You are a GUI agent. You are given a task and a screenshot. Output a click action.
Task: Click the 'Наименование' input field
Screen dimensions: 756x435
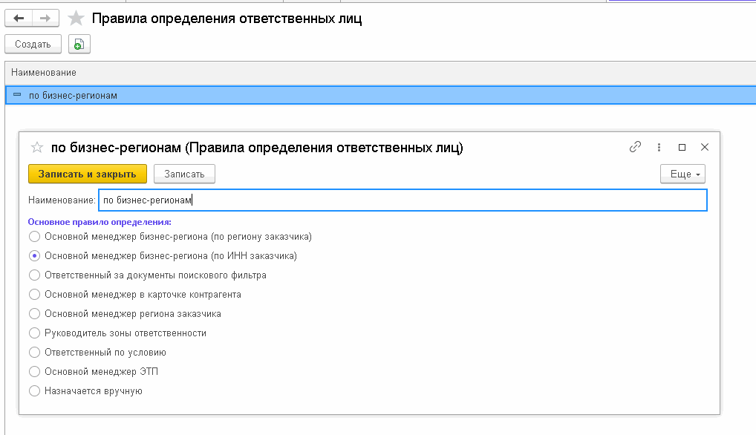pos(403,200)
